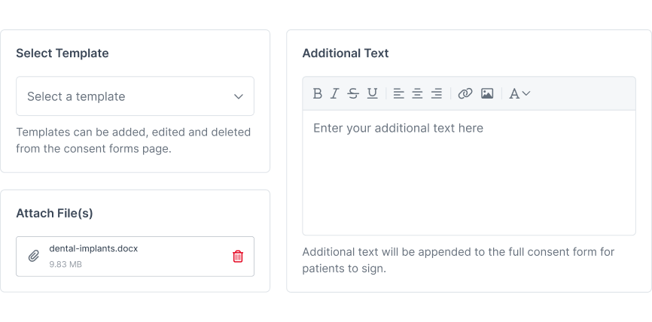Center align the text
Viewport: 652px width, 322px height.
coord(418,93)
